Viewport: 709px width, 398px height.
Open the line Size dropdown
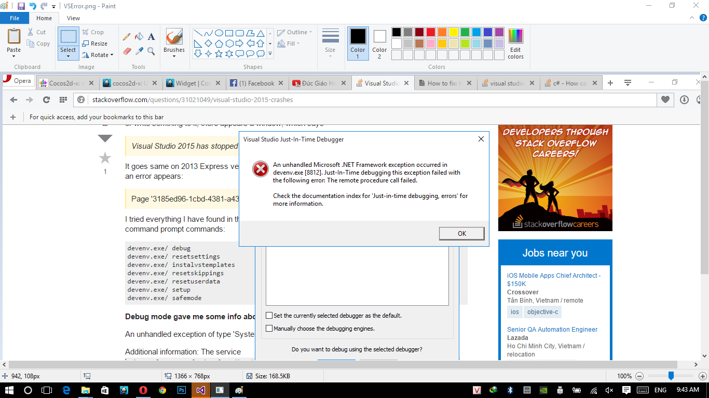[330, 43]
